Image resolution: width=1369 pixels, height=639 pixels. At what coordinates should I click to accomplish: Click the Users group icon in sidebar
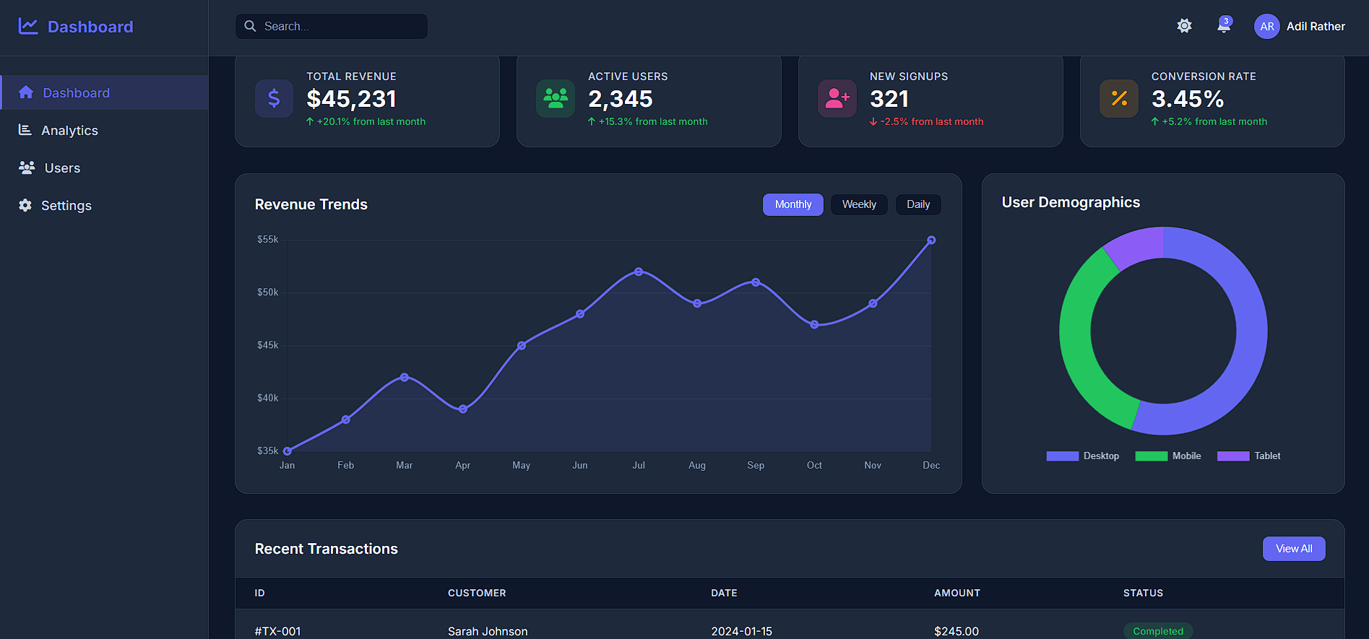(27, 168)
